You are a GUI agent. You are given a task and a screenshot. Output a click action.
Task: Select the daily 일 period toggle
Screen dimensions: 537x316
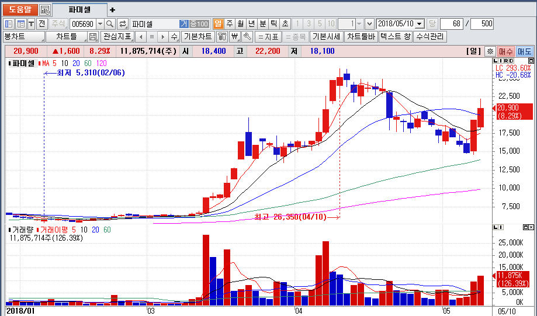(x=218, y=24)
